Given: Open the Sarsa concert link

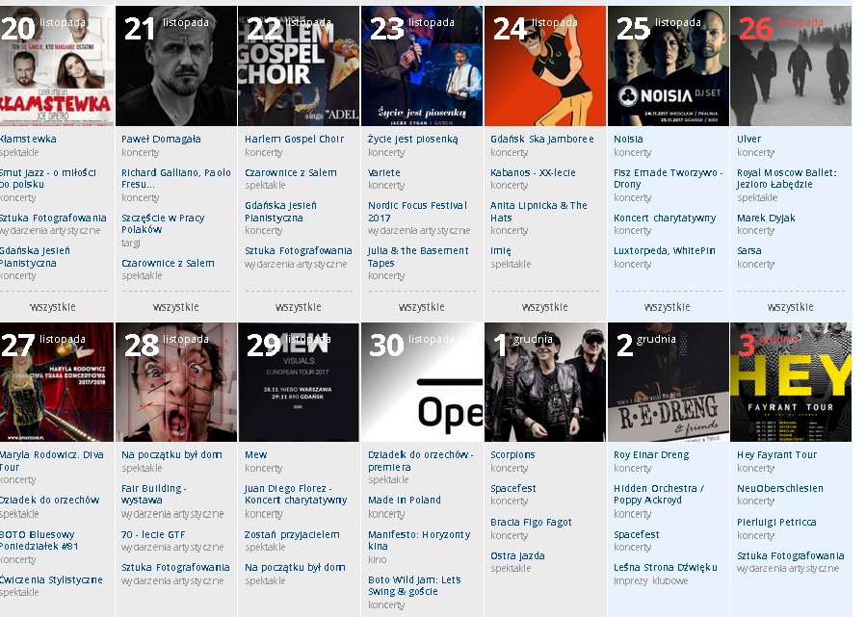Looking at the screenshot, I should pos(748,250).
